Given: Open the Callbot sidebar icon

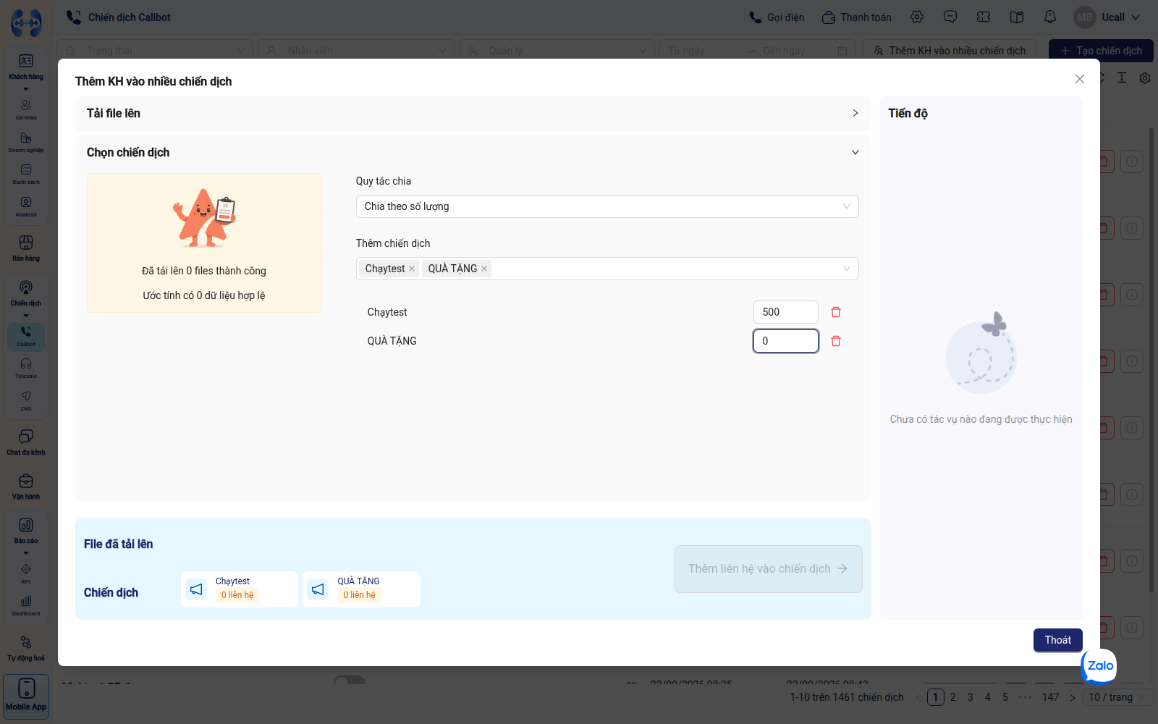Looking at the screenshot, I should pyautogui.click(x=26, y=336).
